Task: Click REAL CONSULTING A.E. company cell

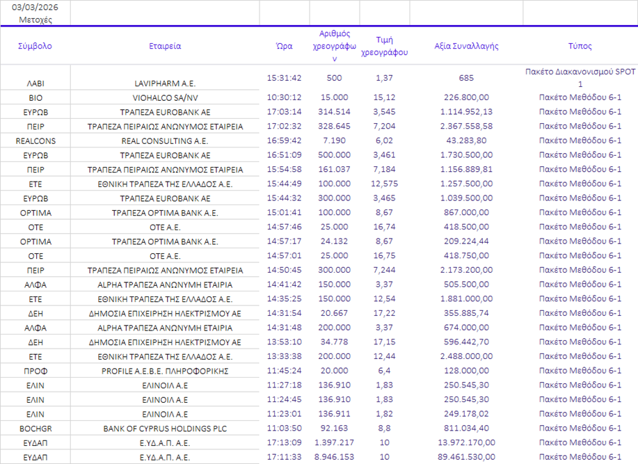Action: point(165,141)
